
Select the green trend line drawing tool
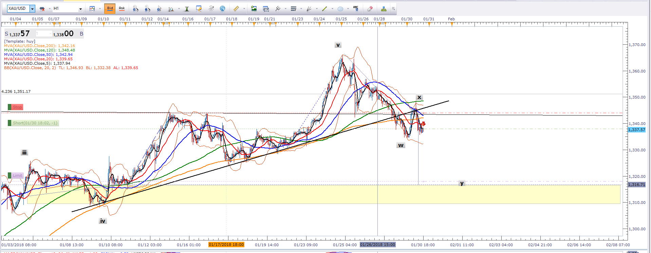(x=324, y=9)
